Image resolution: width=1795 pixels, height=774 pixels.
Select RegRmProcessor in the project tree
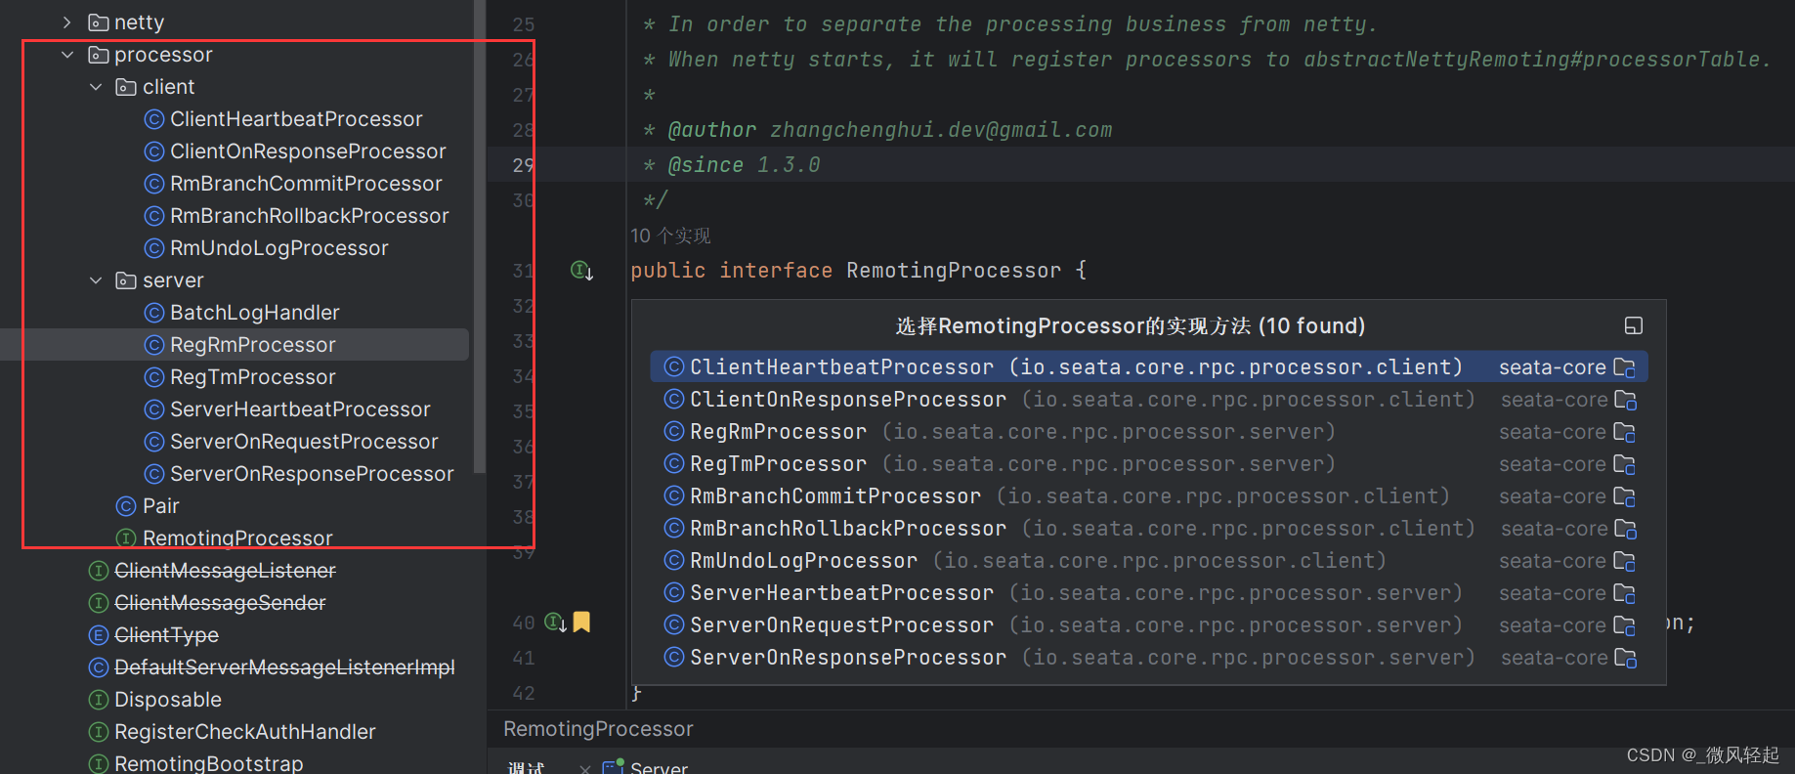point(253,345)
